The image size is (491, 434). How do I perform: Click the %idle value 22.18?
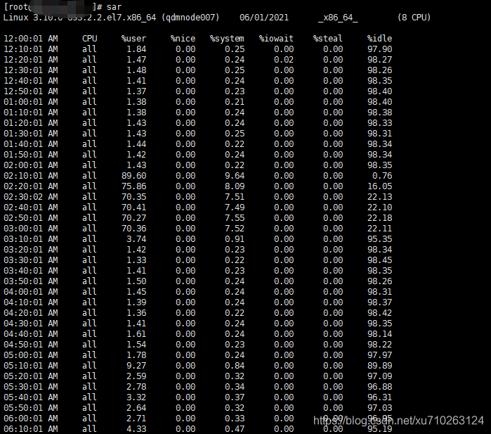tap(379, 218)
